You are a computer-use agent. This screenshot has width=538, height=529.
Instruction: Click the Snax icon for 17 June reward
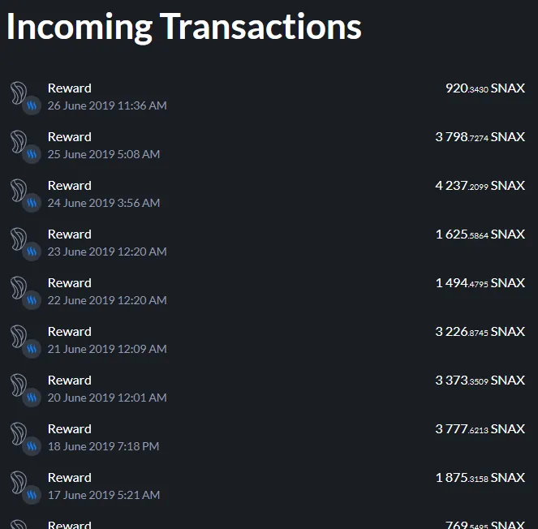(x=19, y=484)
